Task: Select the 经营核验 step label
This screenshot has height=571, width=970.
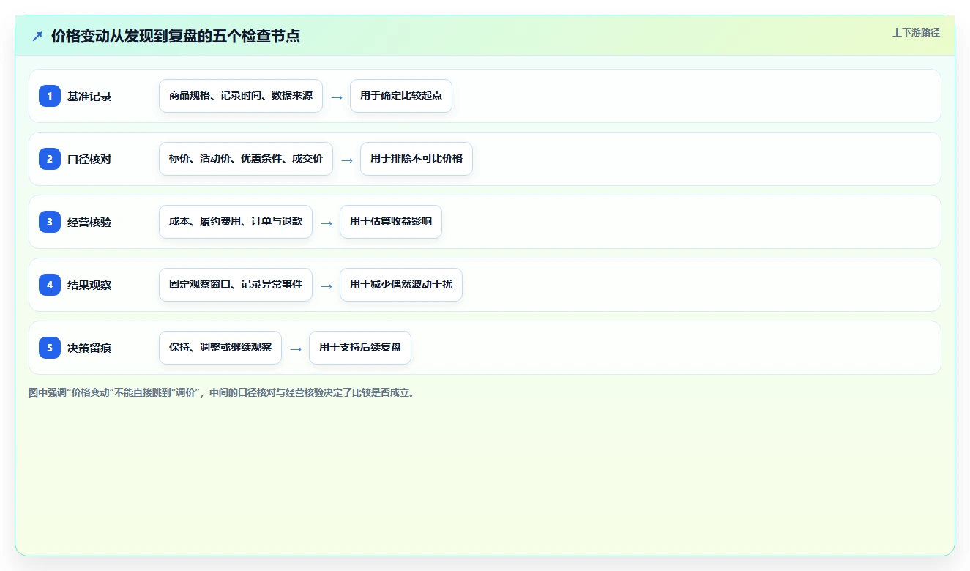Action: [89, 222]
